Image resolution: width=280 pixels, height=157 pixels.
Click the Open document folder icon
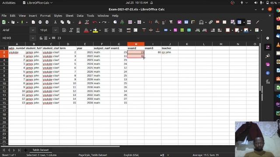coord(13,22)
